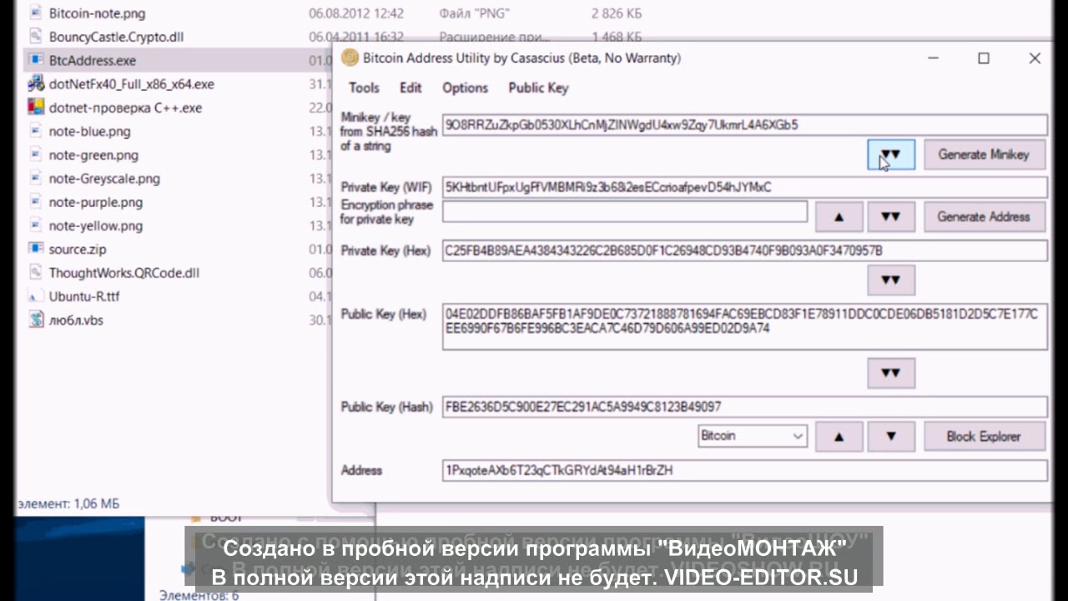Select the source.zip file name
This screenshot has width=1068, height=601.
pos(78,249)
